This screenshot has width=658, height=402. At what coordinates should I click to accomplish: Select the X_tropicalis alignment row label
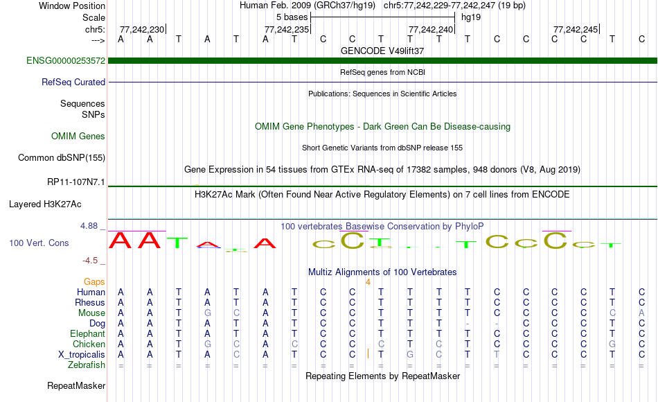[x=82, y=355]
